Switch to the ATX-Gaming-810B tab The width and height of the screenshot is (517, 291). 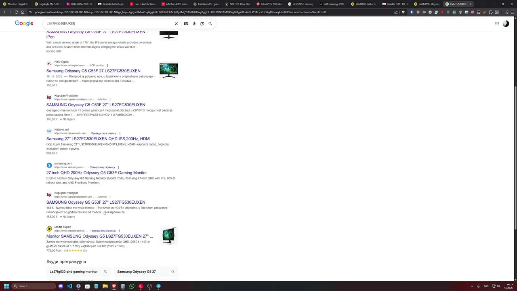point(332,4)
